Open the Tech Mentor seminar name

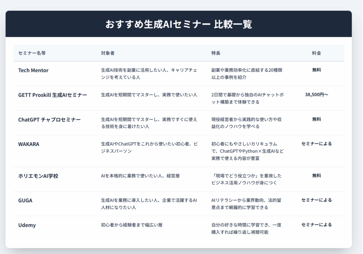point(33,70)
